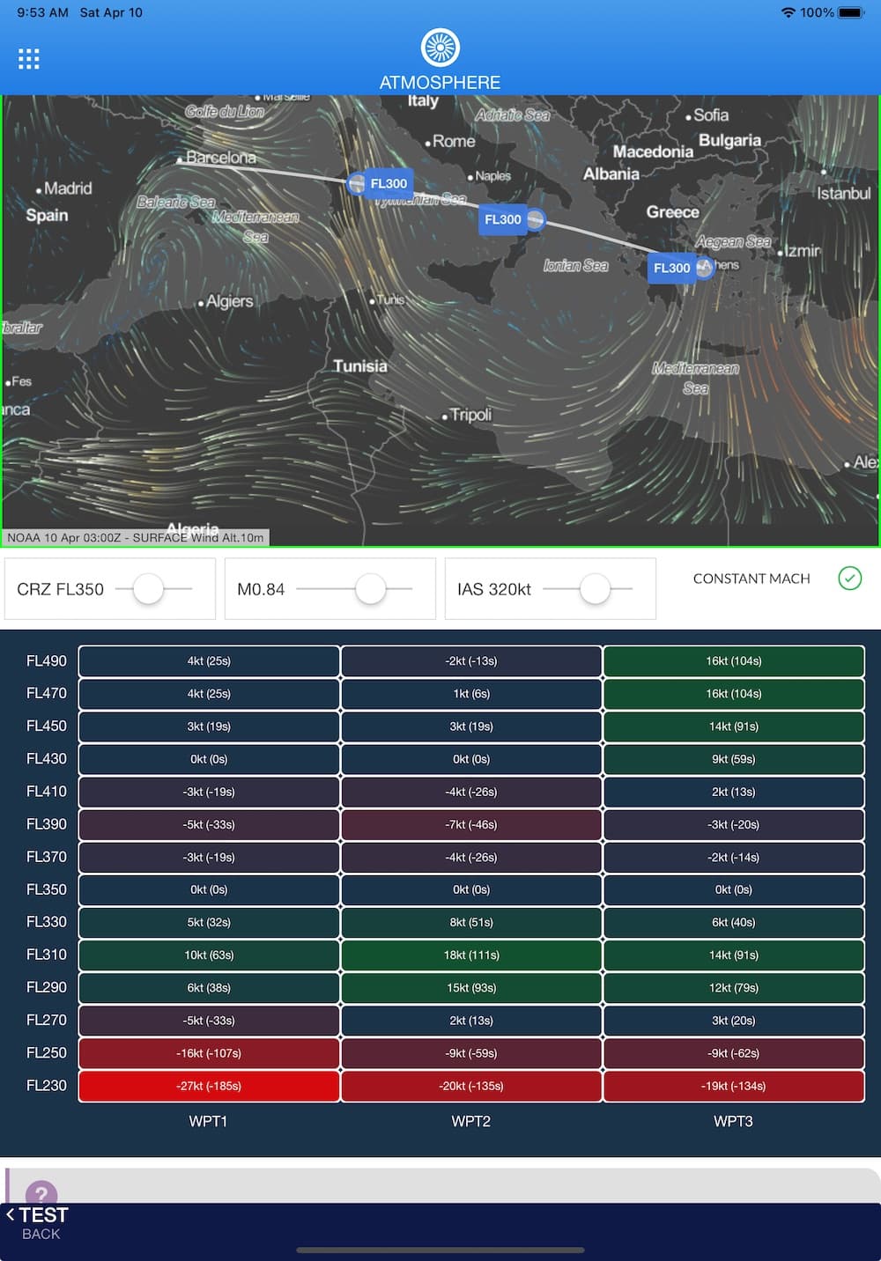Tap the WPT2 column label
Viewport: 881px width, 1261px height.
pyautogui.click(x=470, y=1121)
